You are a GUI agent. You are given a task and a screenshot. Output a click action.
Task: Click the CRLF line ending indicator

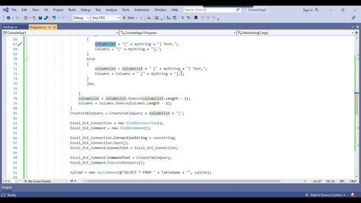[353, 181]
